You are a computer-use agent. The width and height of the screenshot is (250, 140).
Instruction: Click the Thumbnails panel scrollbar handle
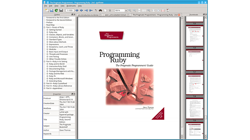tap(206, 117)
